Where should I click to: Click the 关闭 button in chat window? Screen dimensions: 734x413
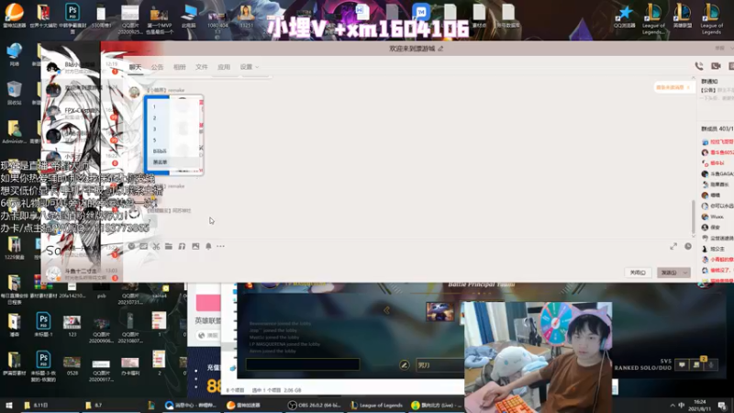(x=638, y=273)
